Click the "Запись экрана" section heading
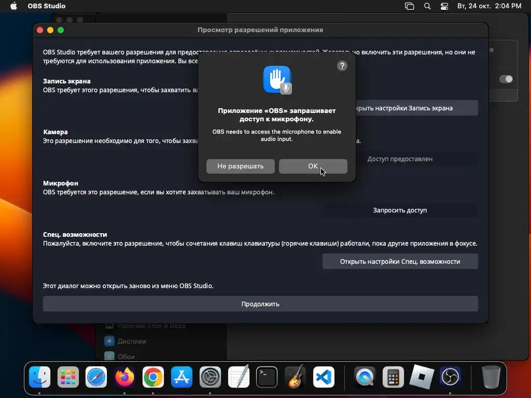The height and width of the screenshot is (398, 531). coord(67,81)
